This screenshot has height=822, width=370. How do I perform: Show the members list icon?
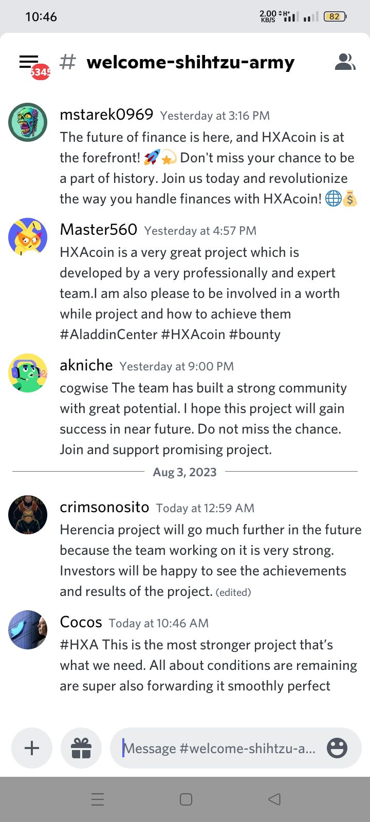345,62
